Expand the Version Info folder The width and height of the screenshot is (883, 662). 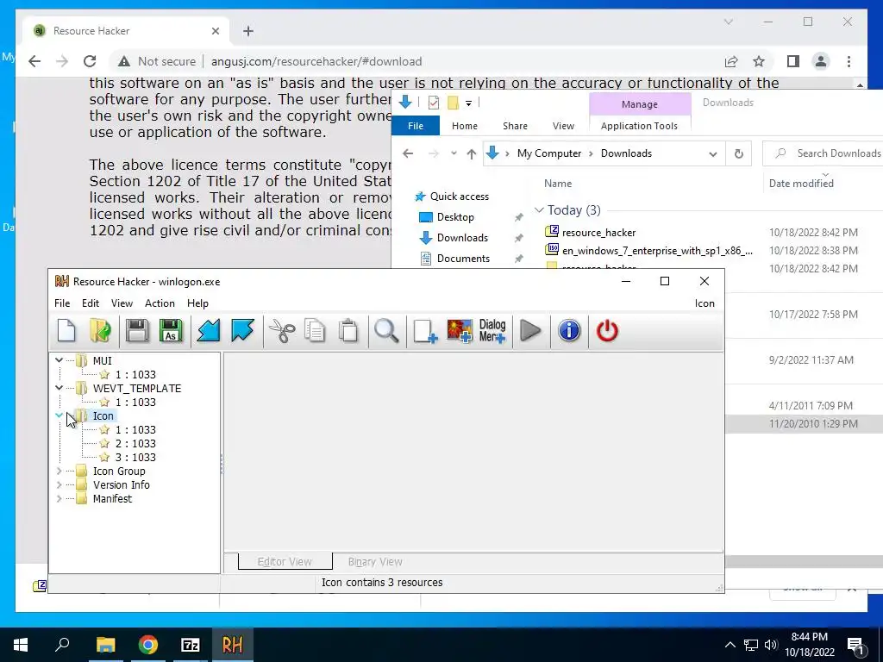click(x=59, y=484)
